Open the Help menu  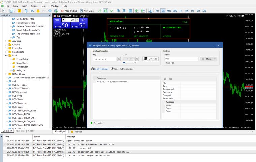65,6
